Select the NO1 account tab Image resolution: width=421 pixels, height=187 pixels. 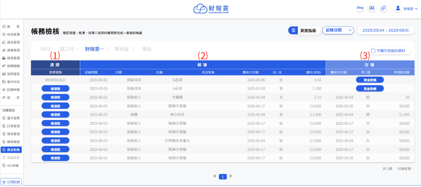[45, 49]
